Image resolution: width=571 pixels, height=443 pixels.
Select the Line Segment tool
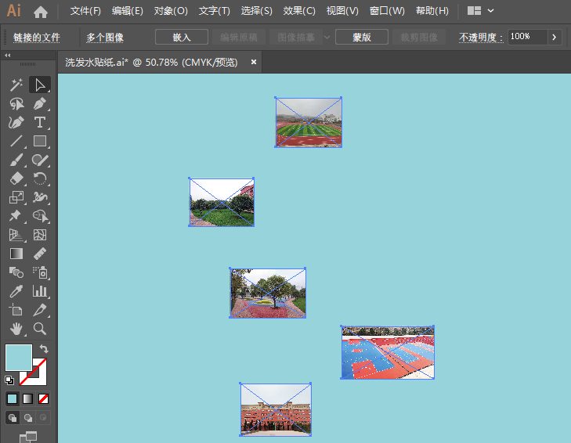pyautogui.click(x=16, y=141)
